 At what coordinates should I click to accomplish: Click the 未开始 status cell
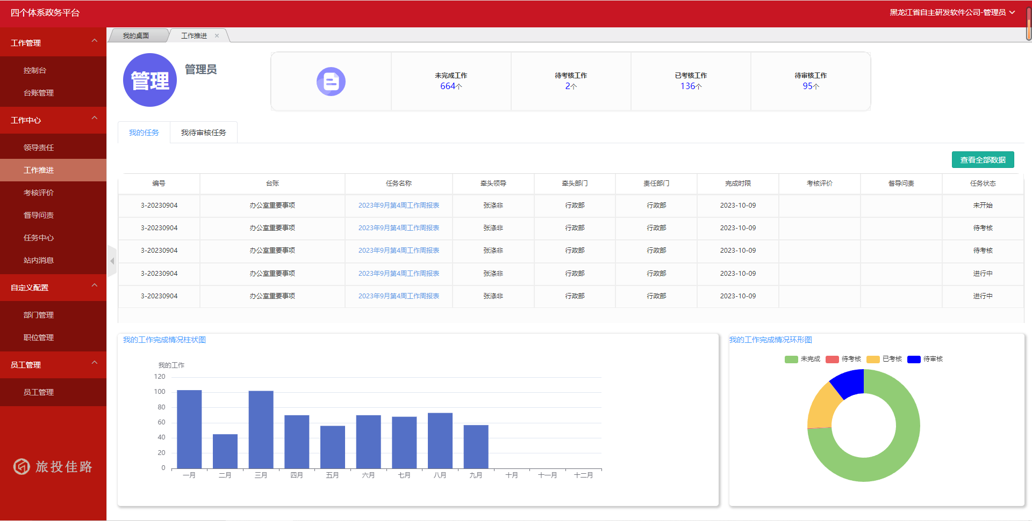coord(983,206)
